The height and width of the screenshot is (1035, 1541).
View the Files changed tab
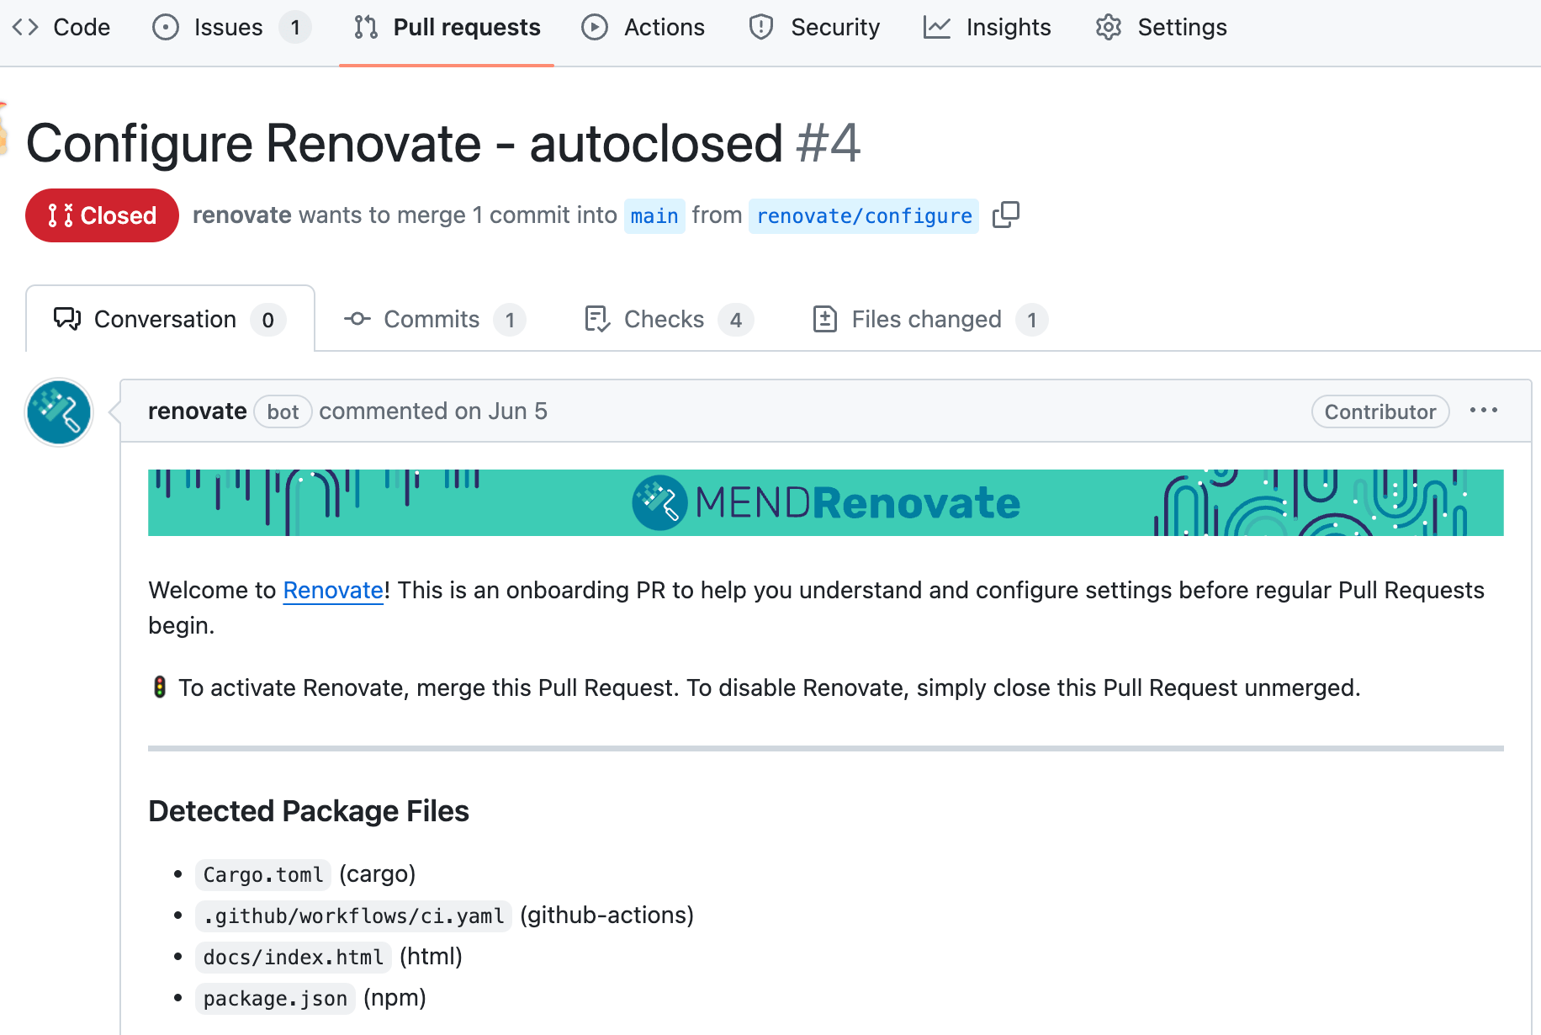930,319
